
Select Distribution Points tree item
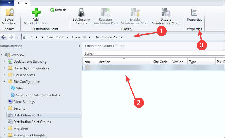point(44,115)
